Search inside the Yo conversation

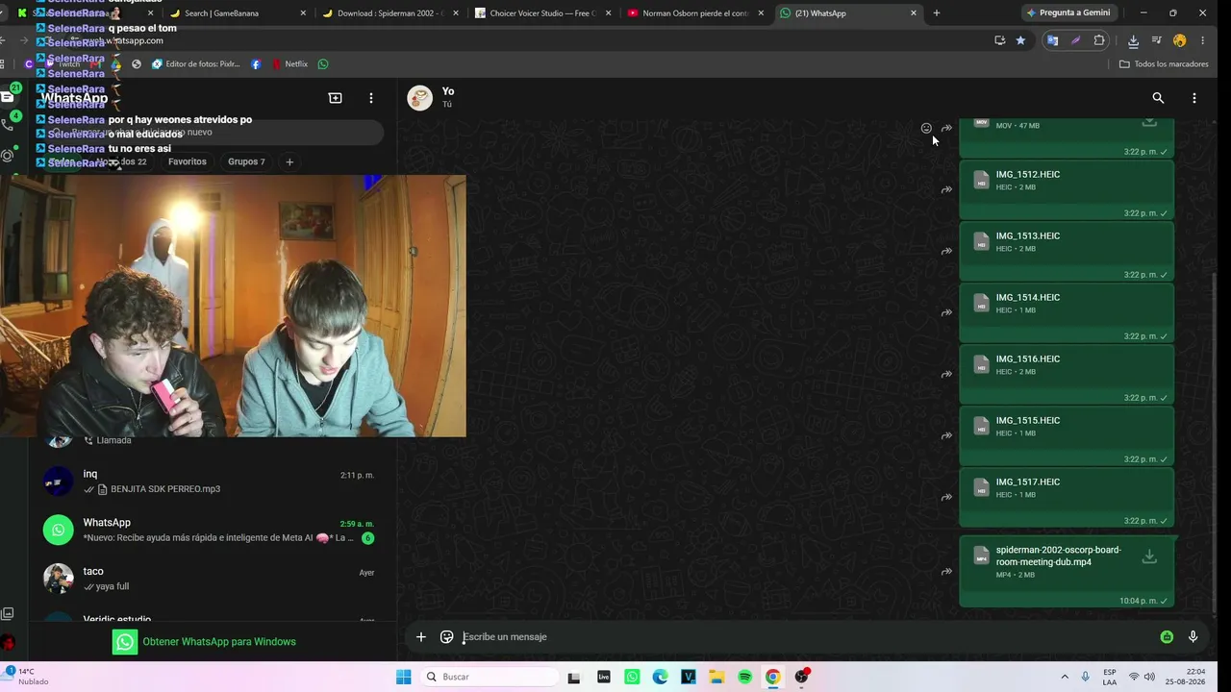point(1158,98)
